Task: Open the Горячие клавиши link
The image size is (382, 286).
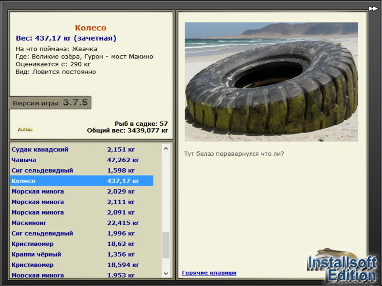Action: tap(209, 273)
